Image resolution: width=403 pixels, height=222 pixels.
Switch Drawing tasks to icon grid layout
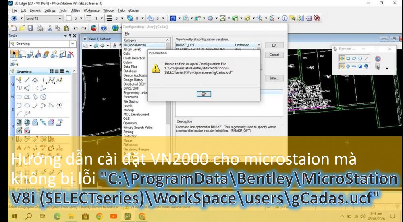click(x=52, y=71)
